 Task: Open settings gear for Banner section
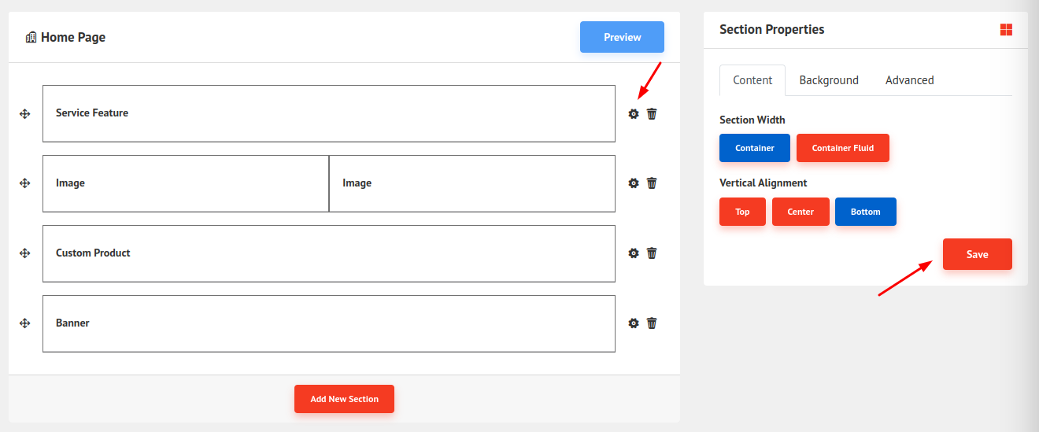[x=634, y=323]
